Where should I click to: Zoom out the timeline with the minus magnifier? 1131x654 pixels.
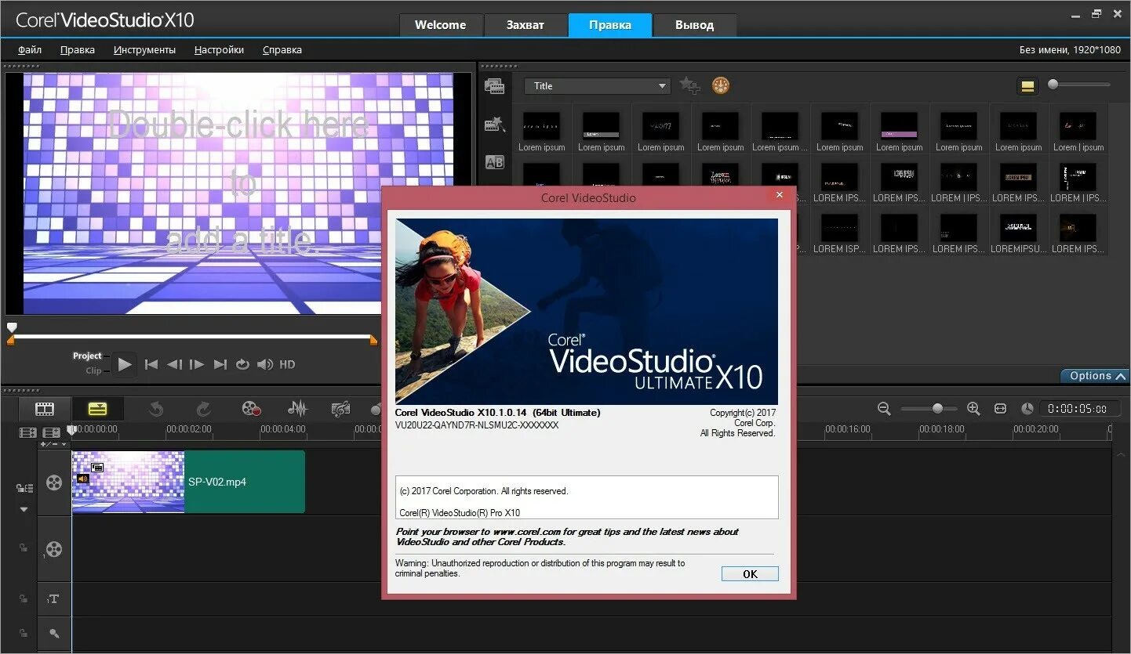[x=884, y=409]
